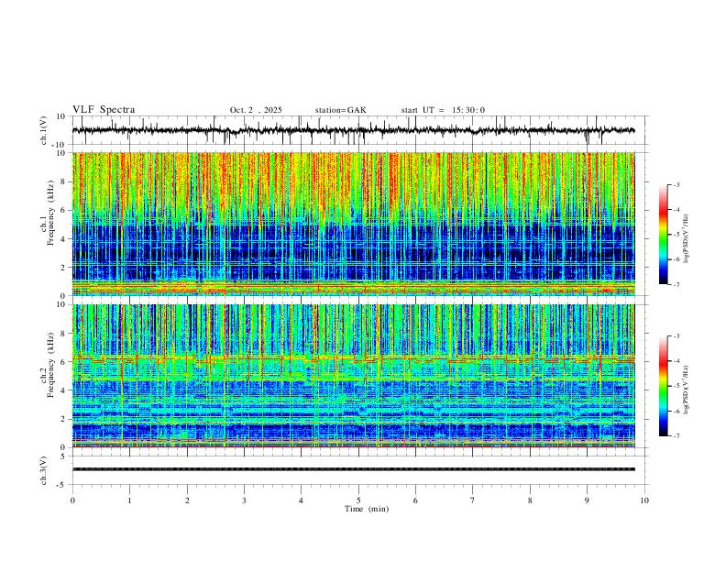Click time axis tick label '9'
Screen dimensions: 726x561
click(587, 500)
